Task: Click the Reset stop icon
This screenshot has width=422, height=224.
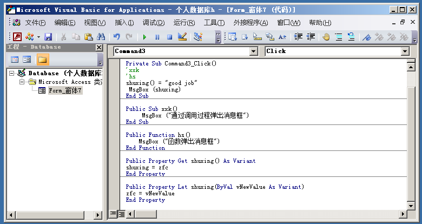Action: point(169,37)
